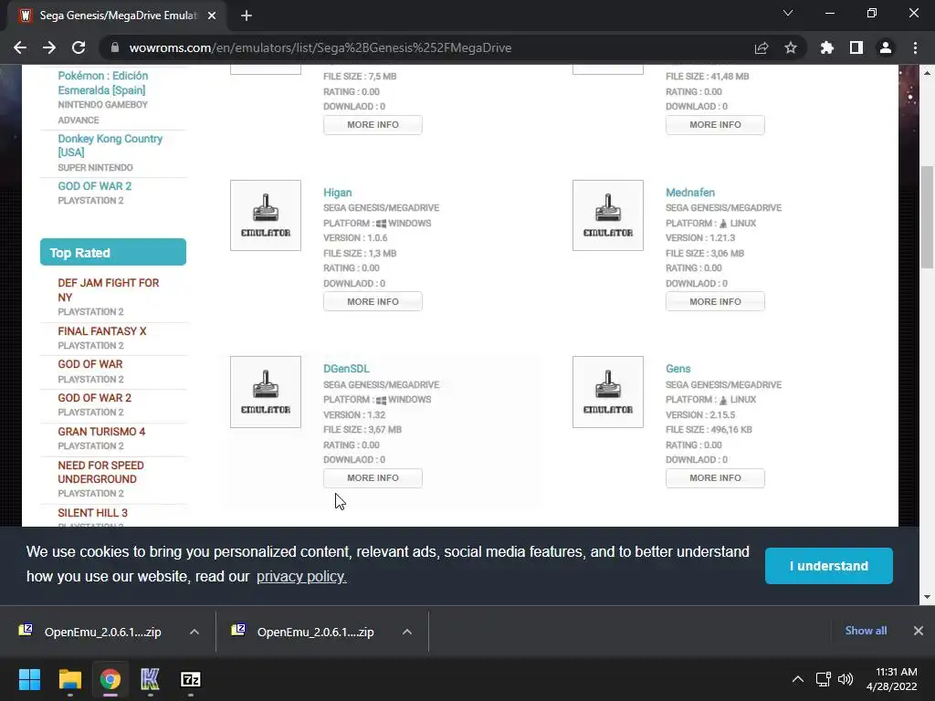Viewport: 935px width, 701px height.
Task: Open File Explorer from taskbar
Action: [x=69, y=679]
